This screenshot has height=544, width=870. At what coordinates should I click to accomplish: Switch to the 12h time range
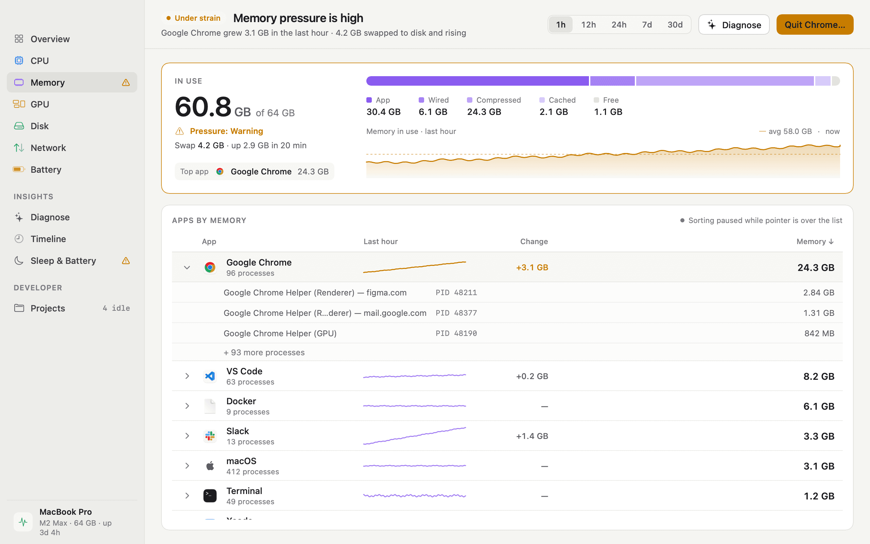[589, 24]
